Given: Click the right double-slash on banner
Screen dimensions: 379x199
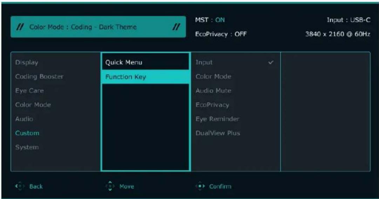Looking at the screenshot, I should tap(176, 27).
